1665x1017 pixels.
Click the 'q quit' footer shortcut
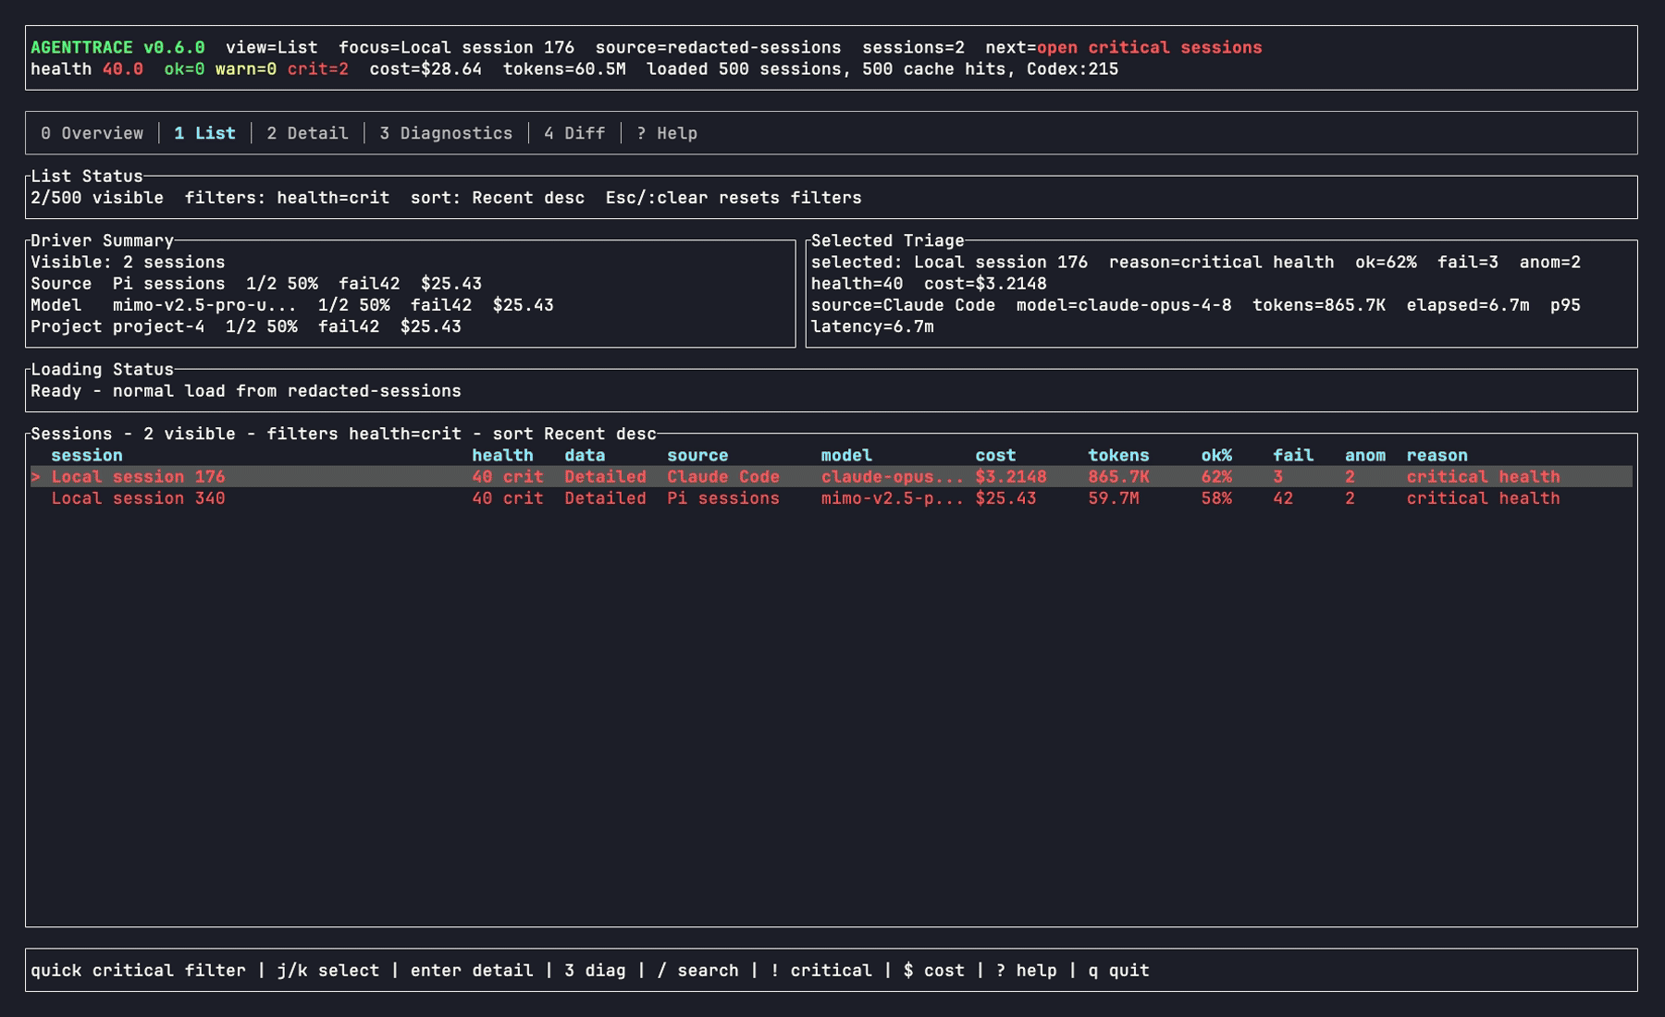click(x=1118, y=971)
